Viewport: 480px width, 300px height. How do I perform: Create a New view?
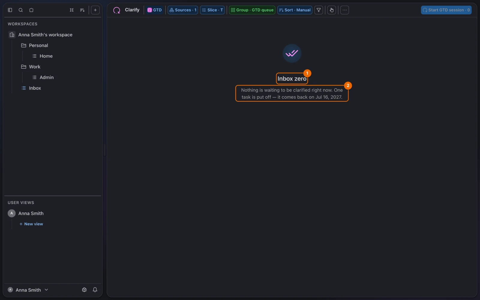(x=31, y=224)
